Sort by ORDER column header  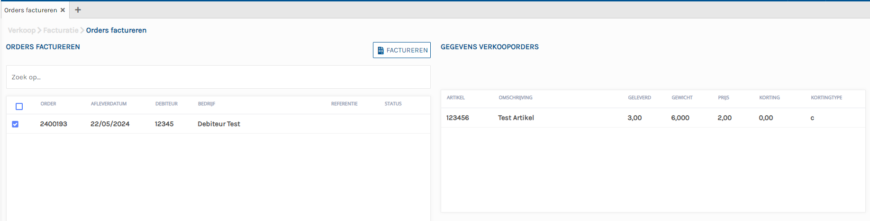48,104
